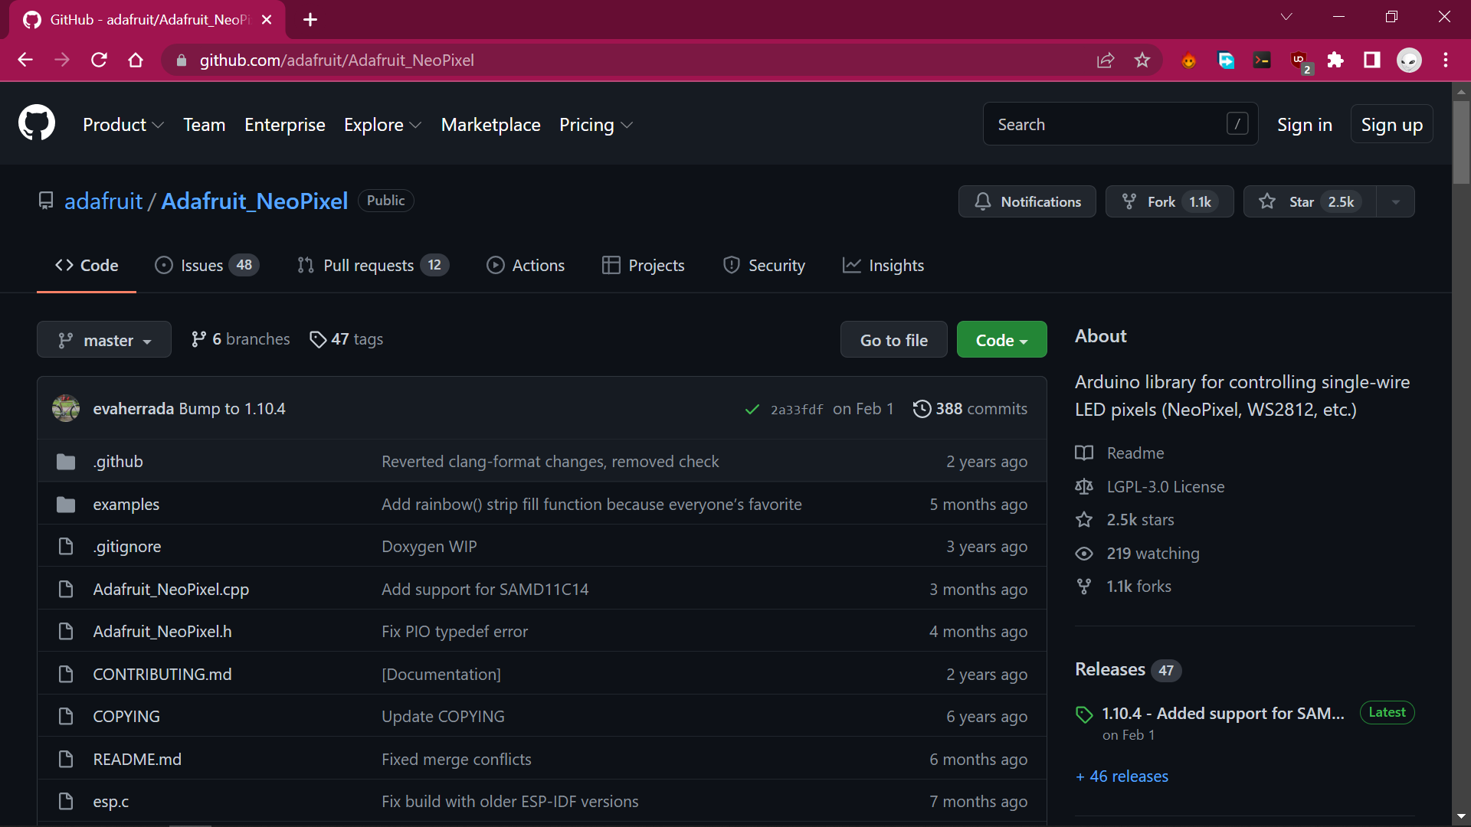Click the README.md file icon
Viewport: 1471px width, 827px height.
pyautogui.click(x=66, y=760)
